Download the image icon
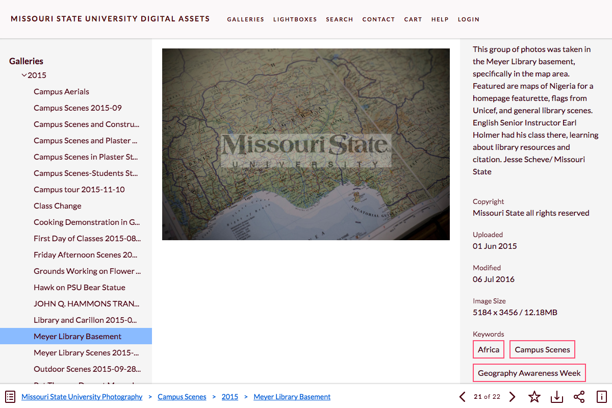Screen dimensions: 612x408 (x=556, y=397)
